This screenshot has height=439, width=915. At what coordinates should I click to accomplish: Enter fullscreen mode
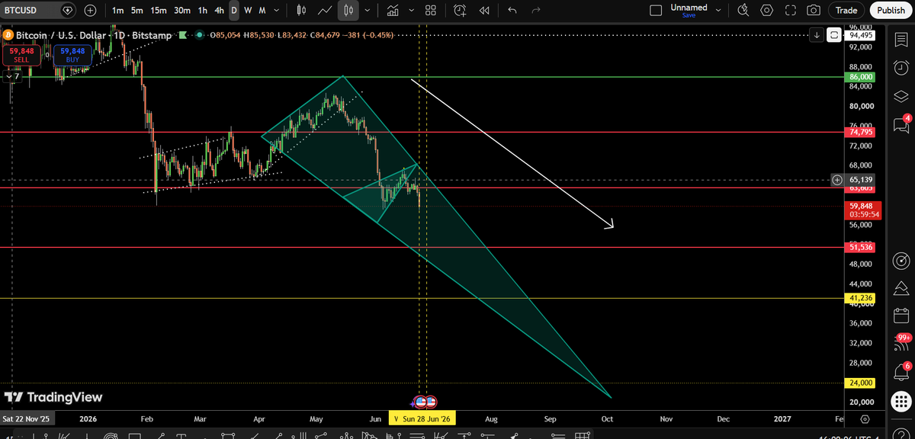coord(791,11)
